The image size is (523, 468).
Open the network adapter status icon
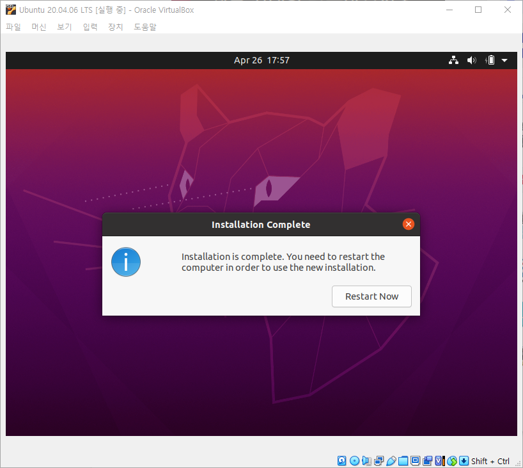tap(379, 461)
